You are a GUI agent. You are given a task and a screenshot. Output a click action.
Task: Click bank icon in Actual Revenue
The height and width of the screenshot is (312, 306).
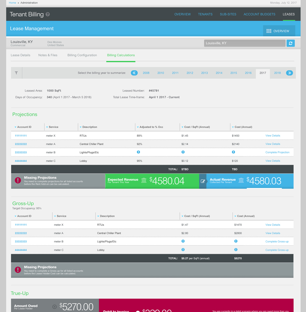click(x=241, y=180)
